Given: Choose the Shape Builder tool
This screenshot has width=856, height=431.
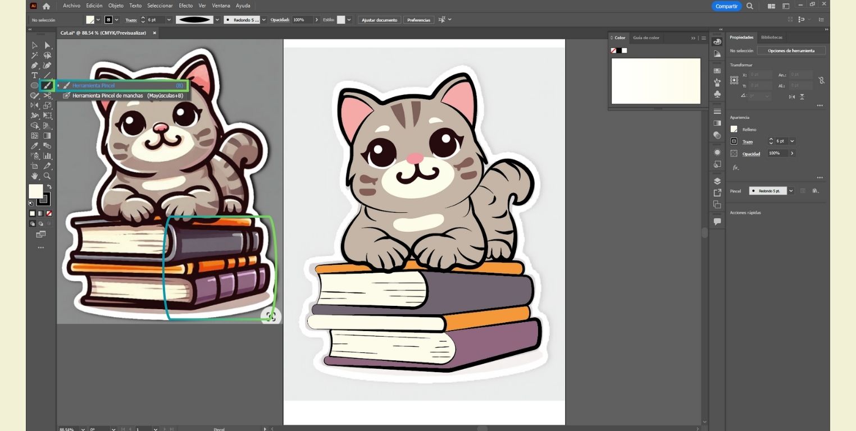Looking at the screenshot, I should [x=34, y=126].
